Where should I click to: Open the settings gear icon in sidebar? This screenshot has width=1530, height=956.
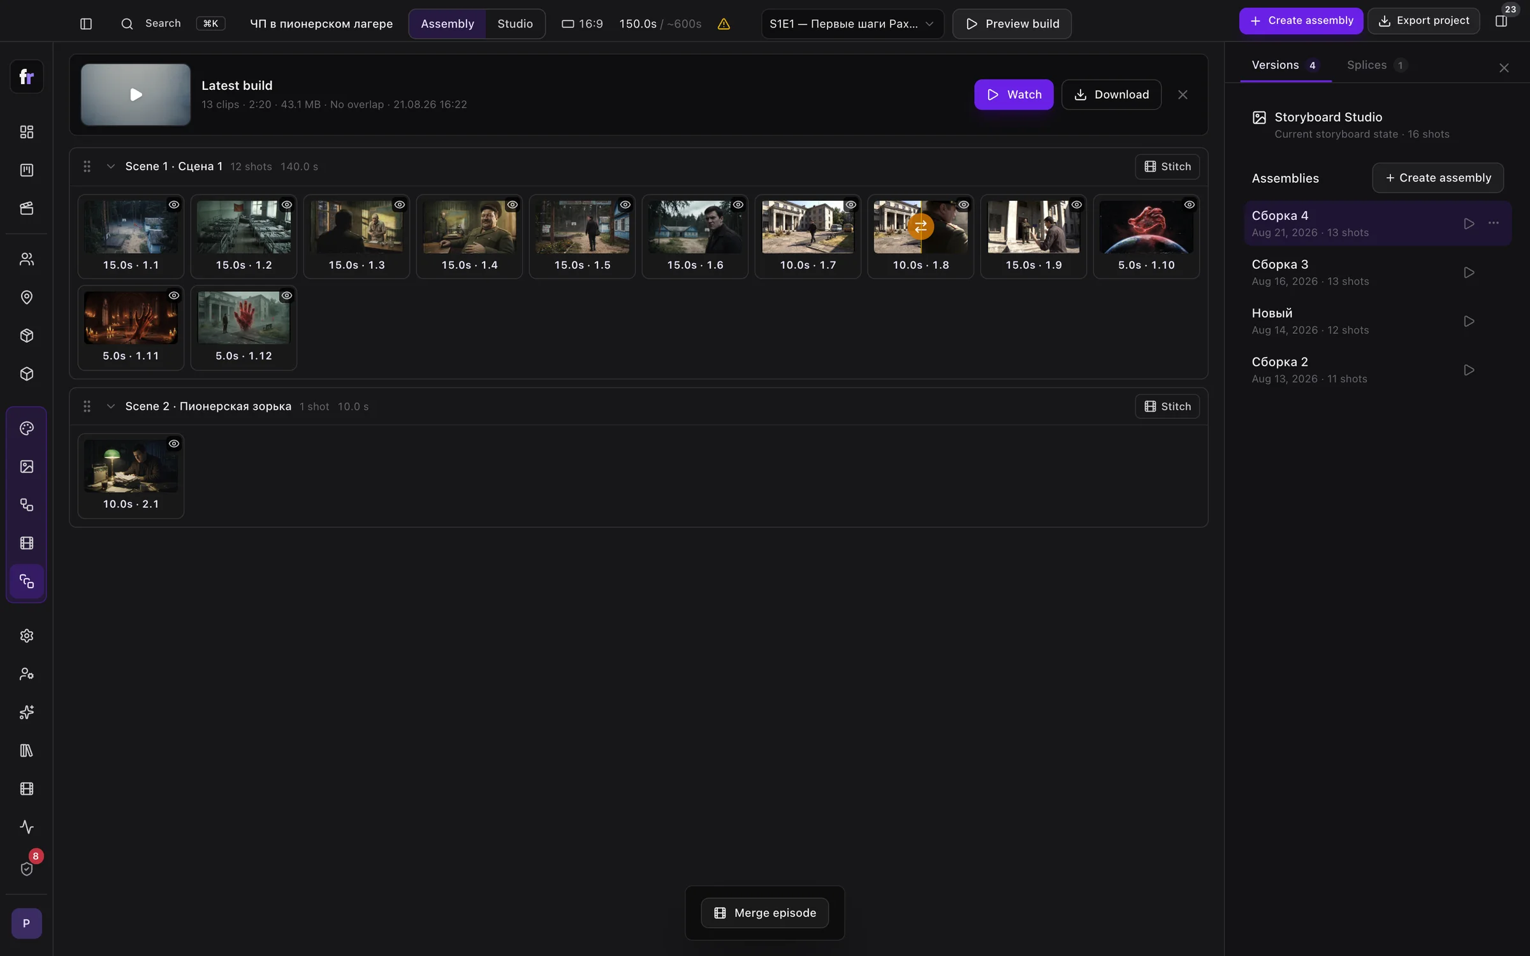(x=27, y=635)
